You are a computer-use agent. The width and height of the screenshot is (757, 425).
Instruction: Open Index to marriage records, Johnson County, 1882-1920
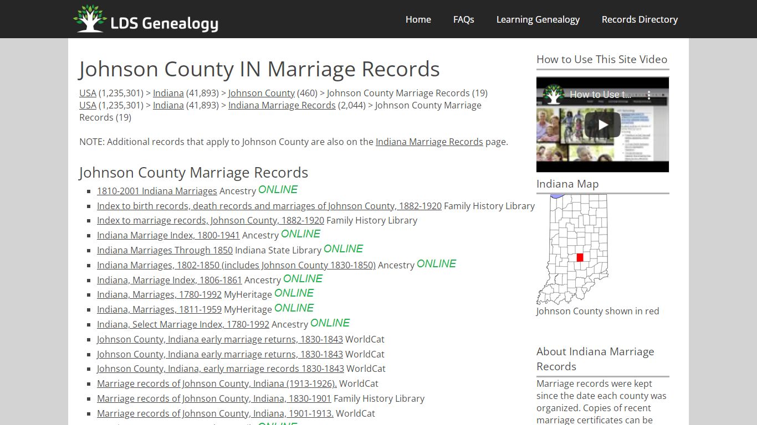[x=211, y=220]
